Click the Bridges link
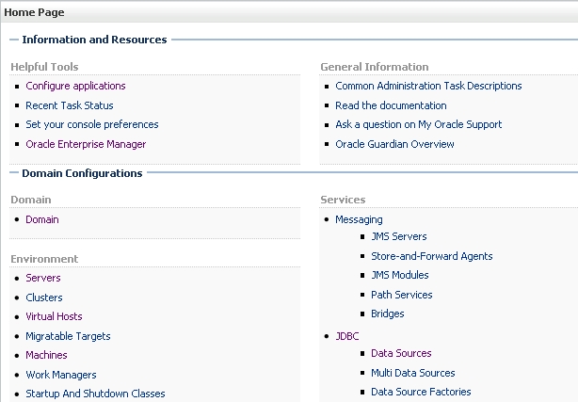 pos(388,314)
